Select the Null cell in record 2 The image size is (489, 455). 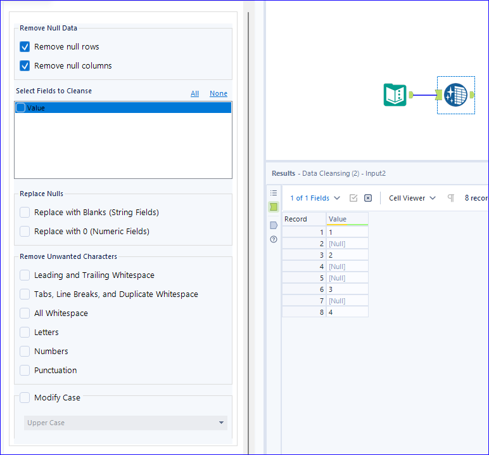[x=347, y=244]
